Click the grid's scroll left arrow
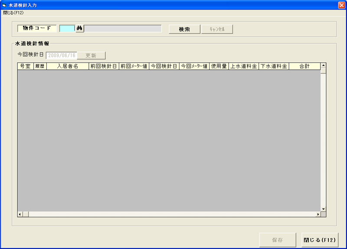The height and width of the screenshot is (249, 347). (20, 214)
